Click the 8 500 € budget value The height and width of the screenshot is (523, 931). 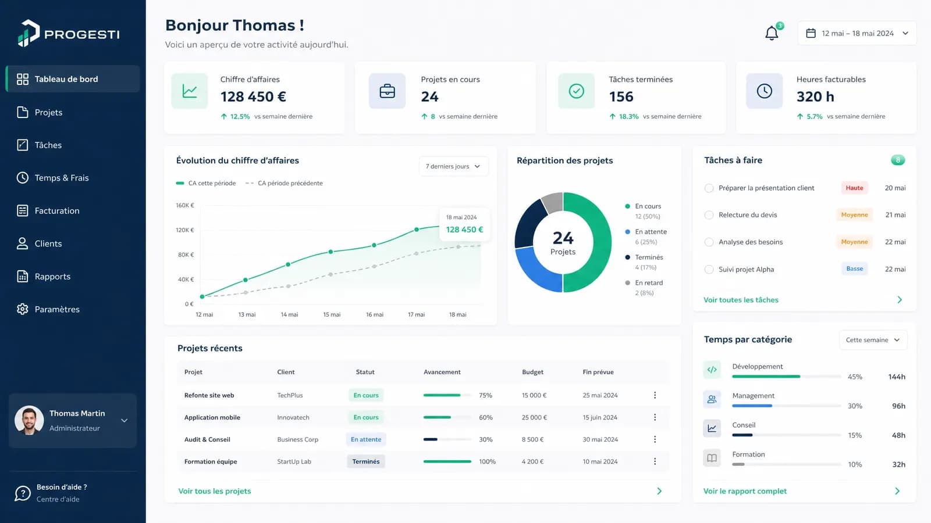click(x=532, y=439)
